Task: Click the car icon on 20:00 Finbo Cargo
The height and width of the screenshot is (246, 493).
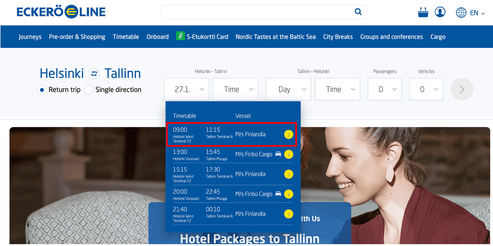Action: point(278,193)
